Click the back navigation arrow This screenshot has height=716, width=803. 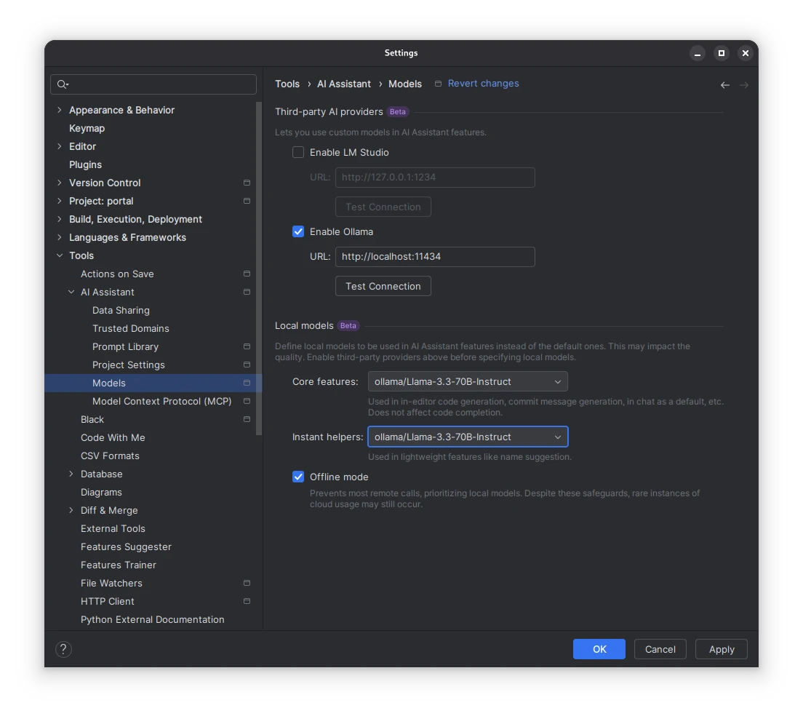(x=724, y=85)
